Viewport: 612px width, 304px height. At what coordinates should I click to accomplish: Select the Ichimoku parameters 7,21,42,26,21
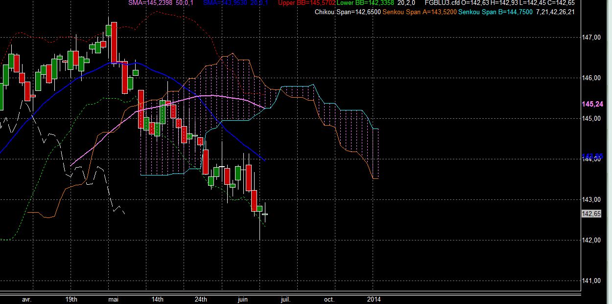click(556, 11)
